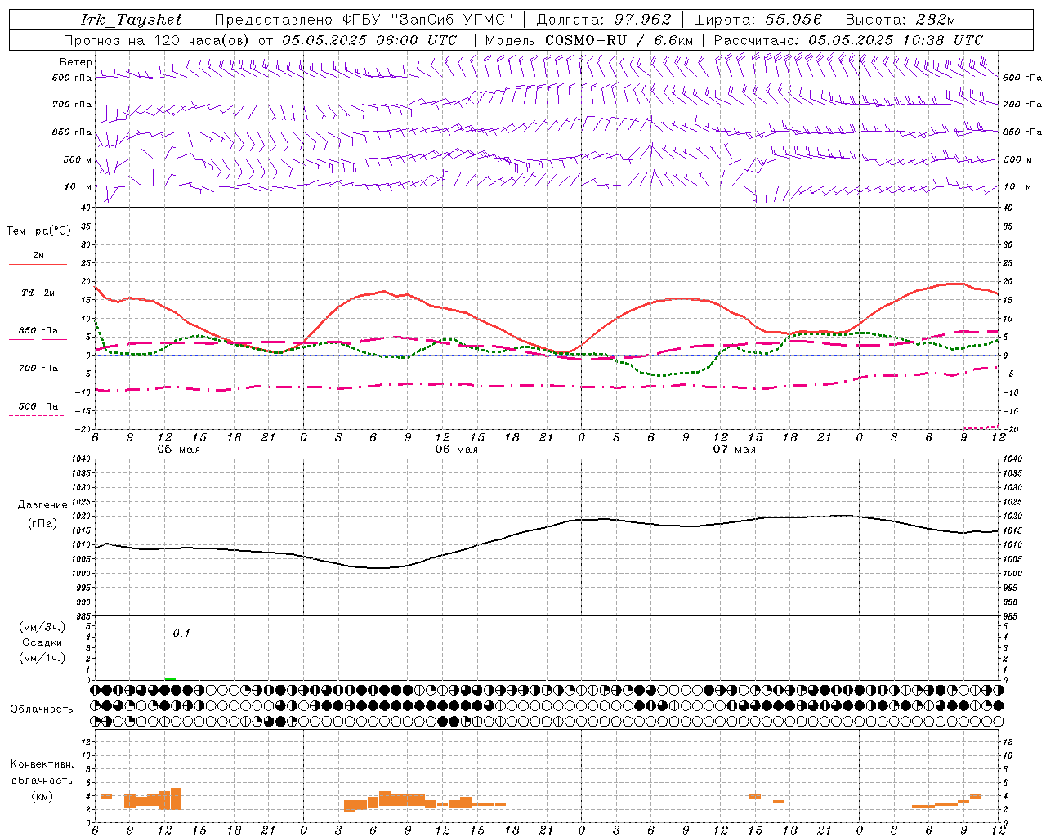Click the green precipitation bar on 05 мая

(x=170, y=678)
